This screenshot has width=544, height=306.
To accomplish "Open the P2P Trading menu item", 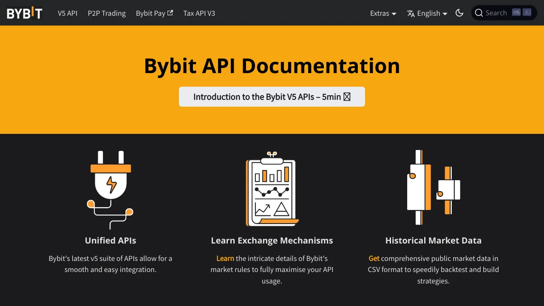I will [107, 13].
